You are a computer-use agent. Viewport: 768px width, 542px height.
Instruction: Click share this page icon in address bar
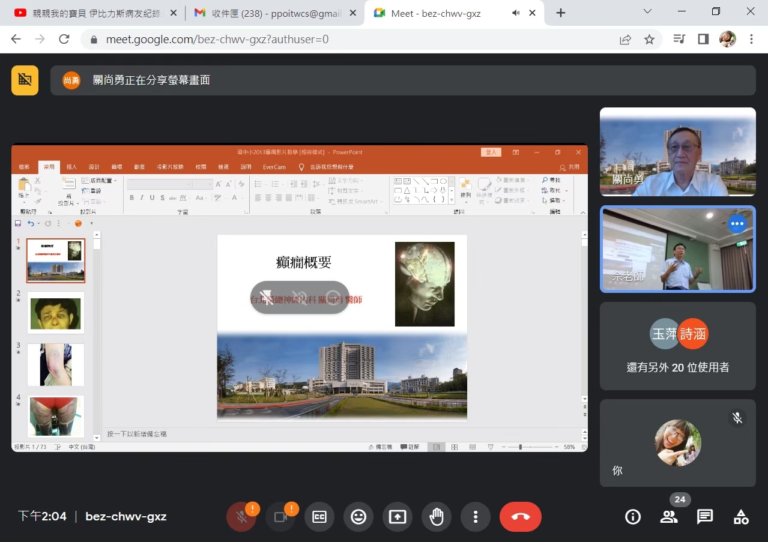625,40
